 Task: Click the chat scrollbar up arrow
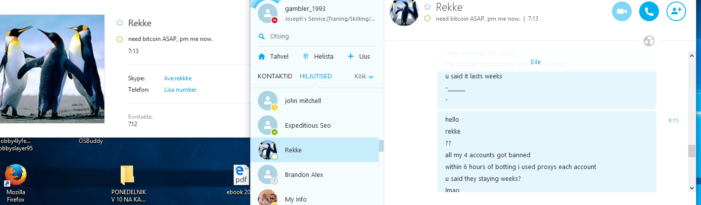coord(692,56)
